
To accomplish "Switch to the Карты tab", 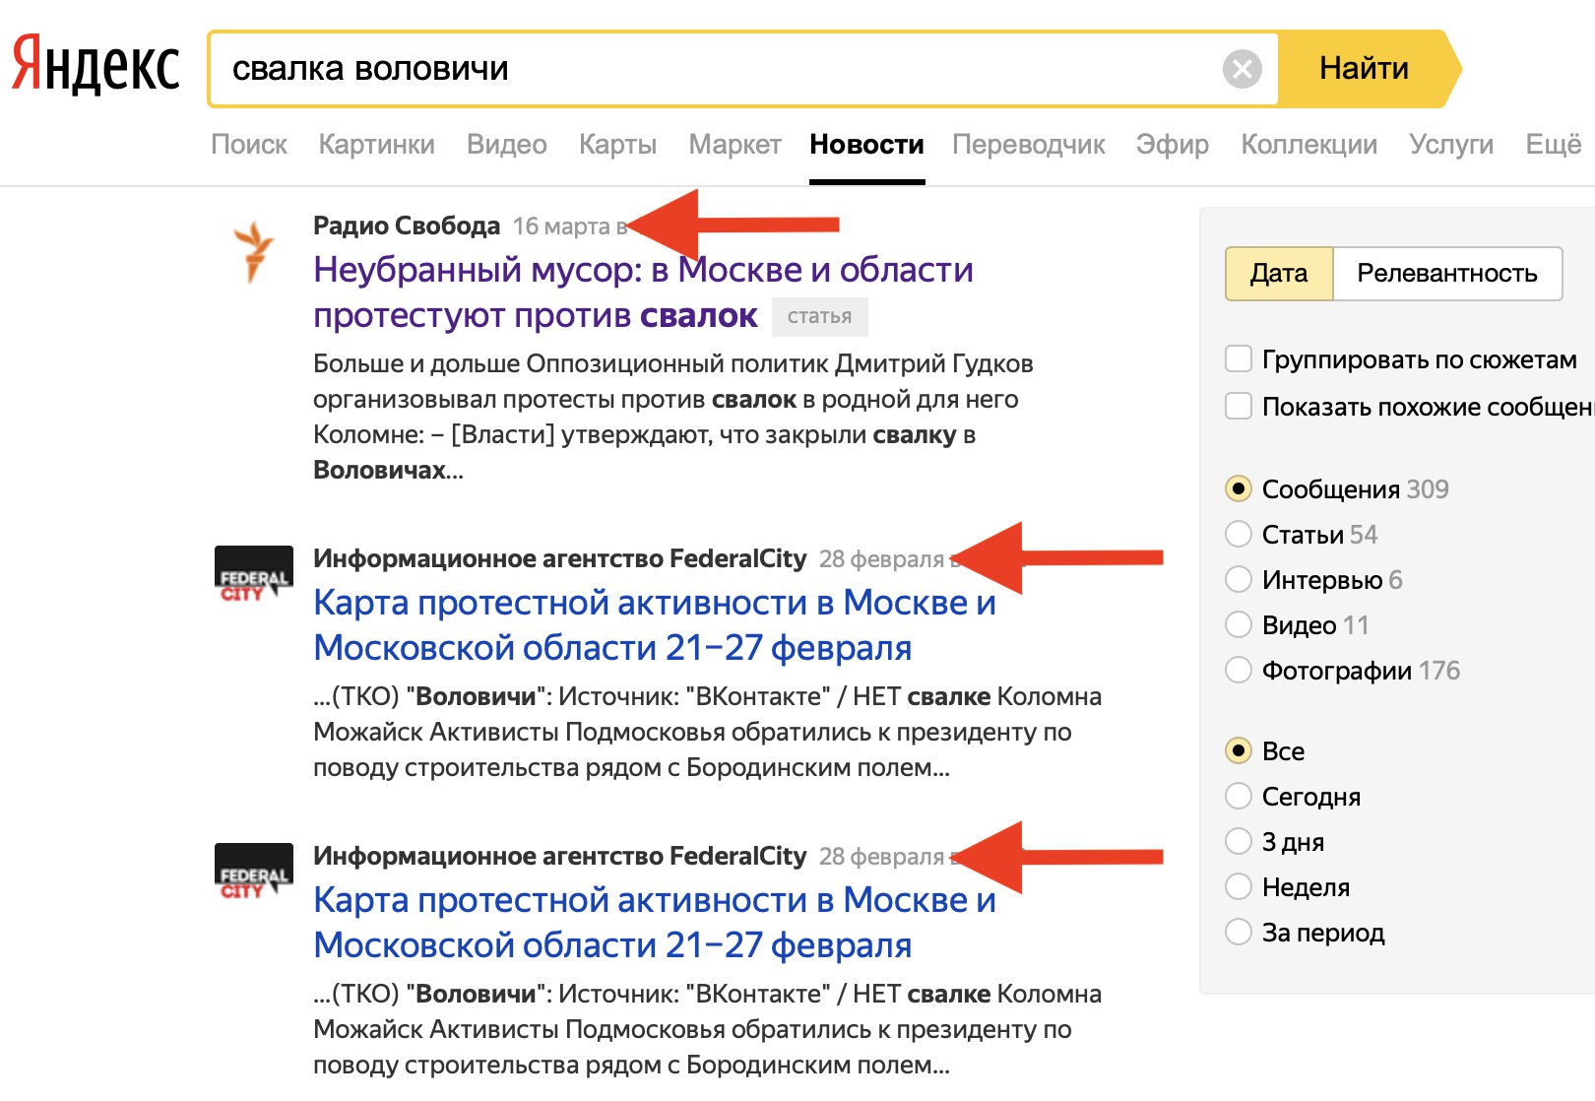I will pyautogui.click(x=617, y=145).
